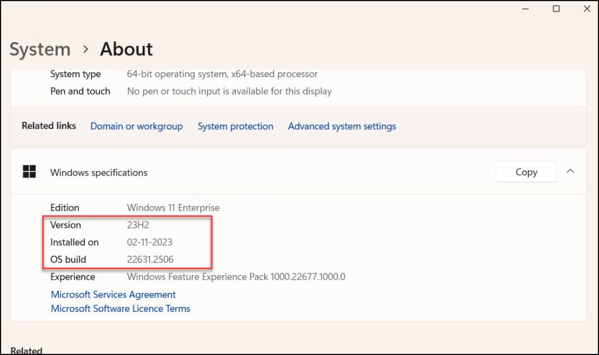Click the Pen and touch label
The height and width of the screenshot is (355, 599).
pos(80,91)
